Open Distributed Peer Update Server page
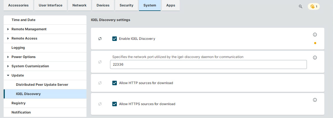The image size is (333, 118). coord(45,85)
